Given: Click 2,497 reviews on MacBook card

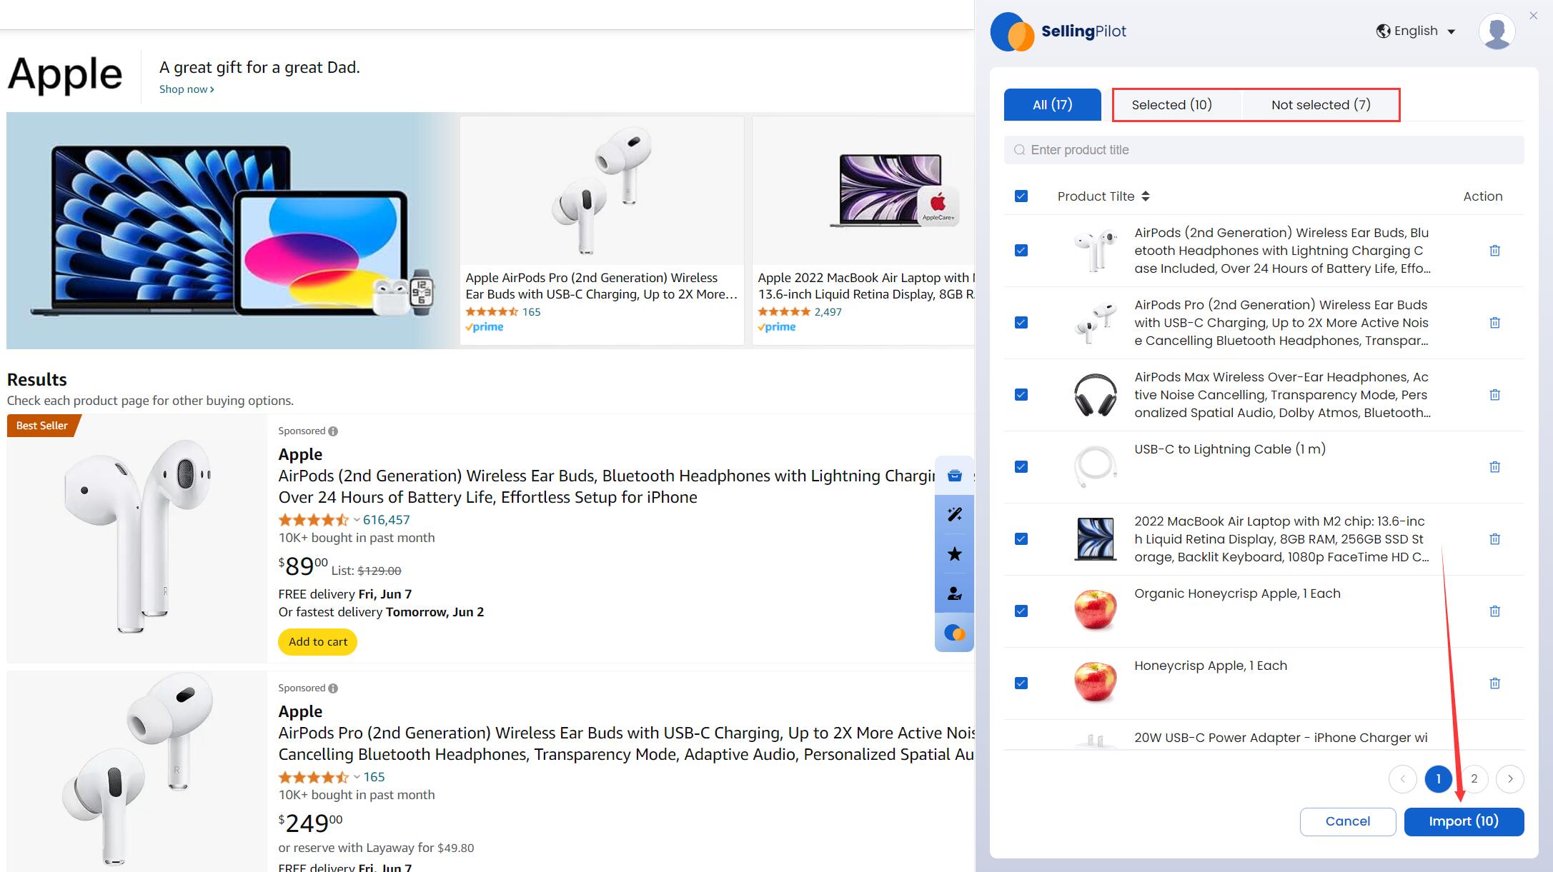Looking at the screenshot, I should 828,312.
